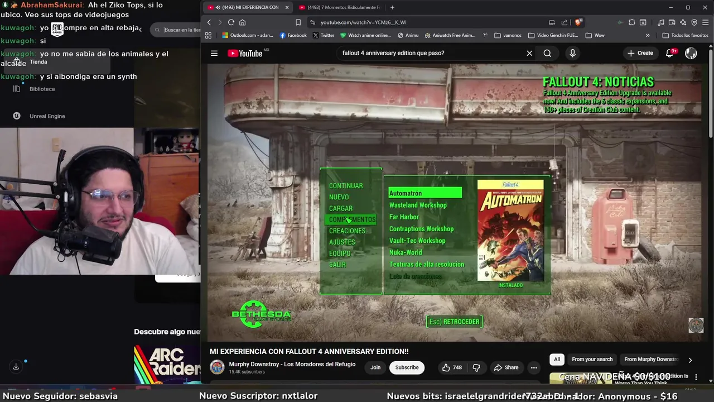Open a new browser tab

[x=392, y=7]
